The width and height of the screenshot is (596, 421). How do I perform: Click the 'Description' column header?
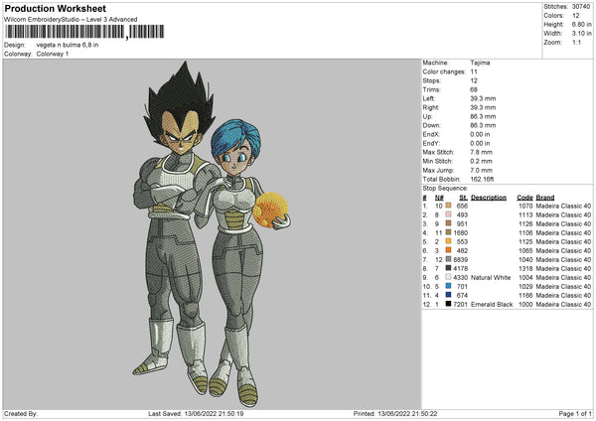[489, 198]
